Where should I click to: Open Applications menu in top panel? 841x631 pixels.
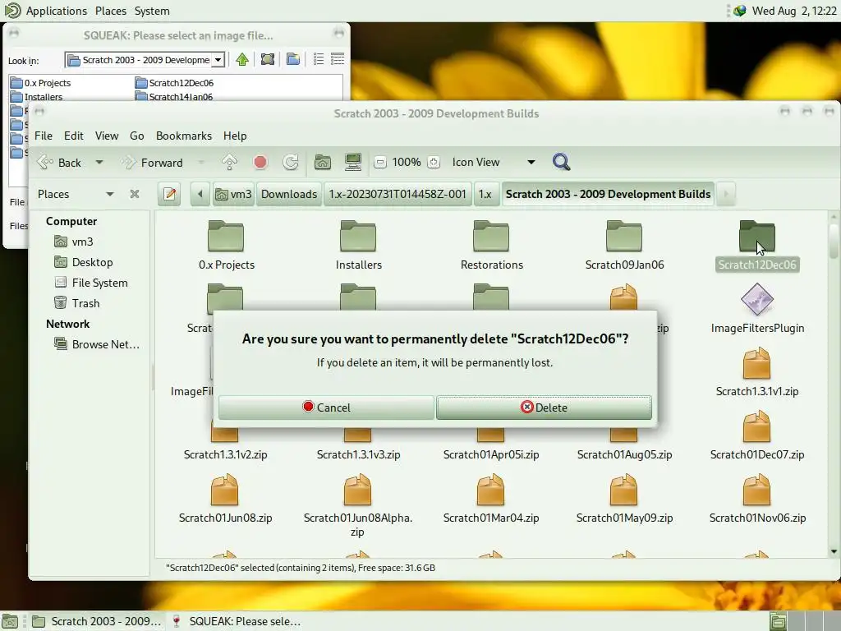coord(57,11)
